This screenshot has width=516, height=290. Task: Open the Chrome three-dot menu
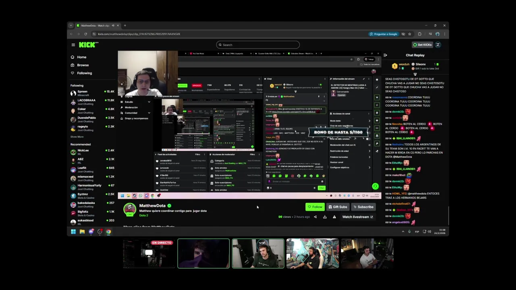(444, 34)
